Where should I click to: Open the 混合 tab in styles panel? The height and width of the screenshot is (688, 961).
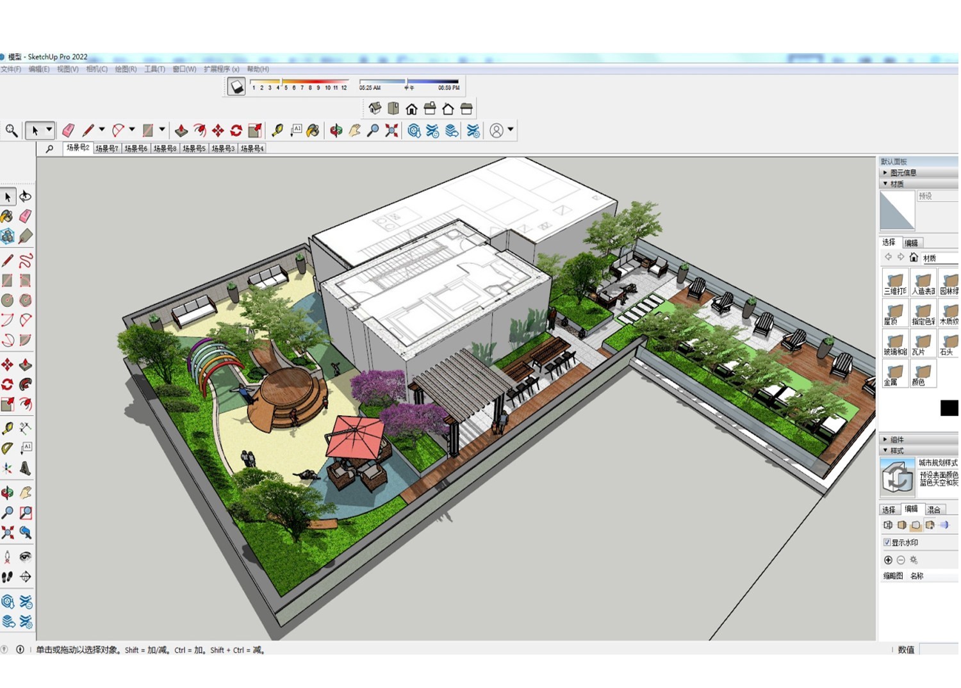[934, 510]
